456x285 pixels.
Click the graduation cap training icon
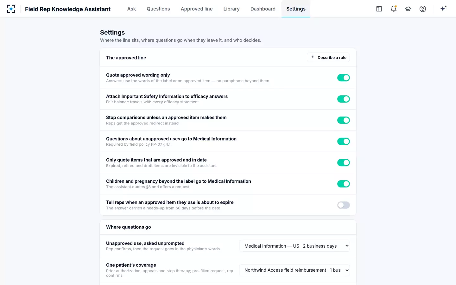[x=408, y=9]
